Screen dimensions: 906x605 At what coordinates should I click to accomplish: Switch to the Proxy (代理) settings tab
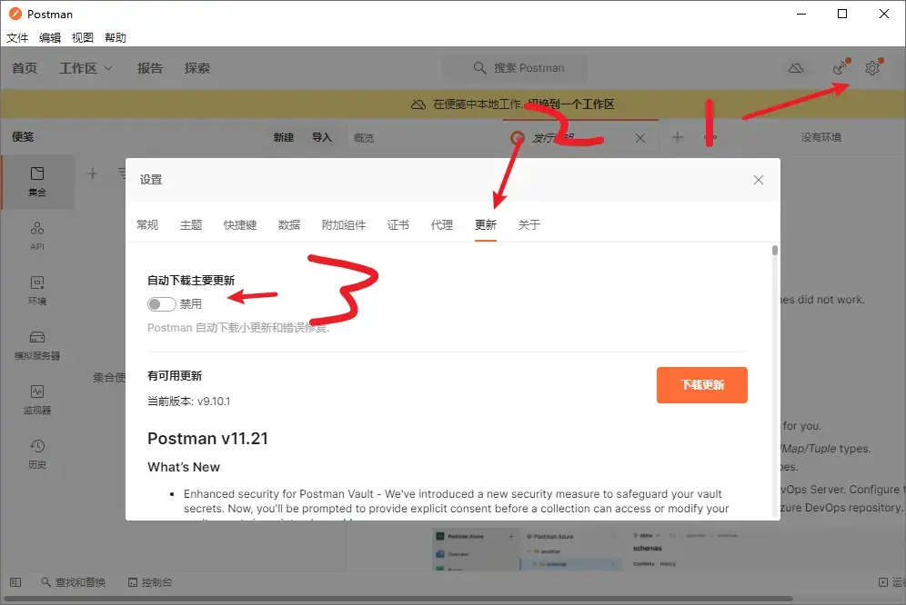[442, 224]
